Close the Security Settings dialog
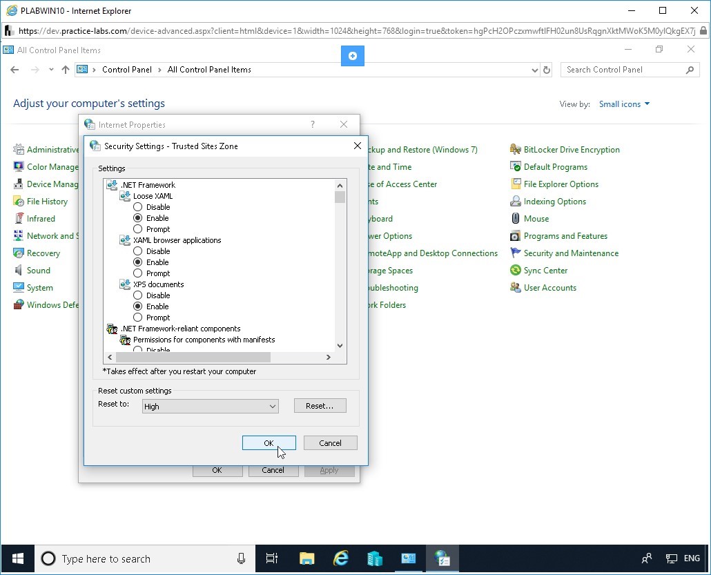The height and width of the screenshot is (575, 711). point(358,146)
